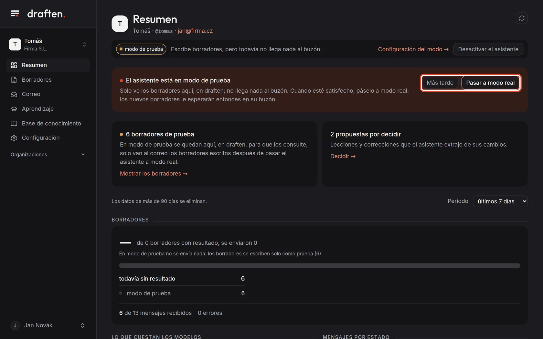Click the 6 borradores de prueba heading

[160, 134]
